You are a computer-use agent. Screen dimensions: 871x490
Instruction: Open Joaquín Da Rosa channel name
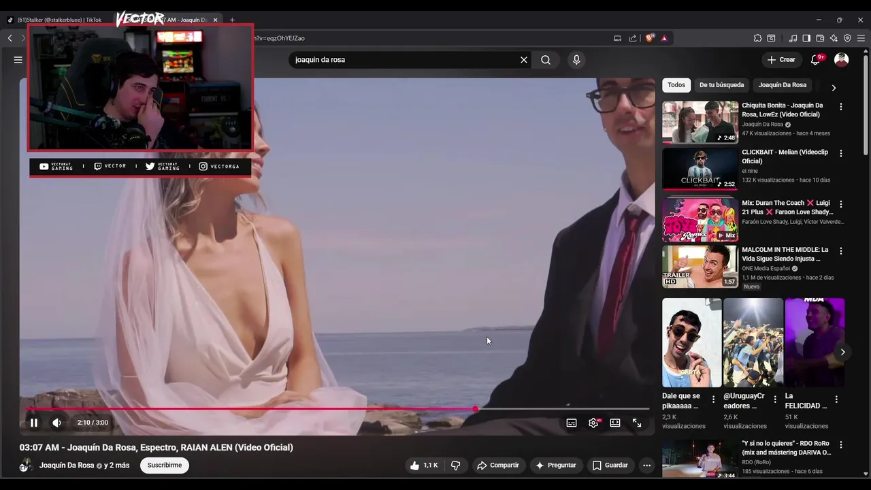(x=67, y=465)
